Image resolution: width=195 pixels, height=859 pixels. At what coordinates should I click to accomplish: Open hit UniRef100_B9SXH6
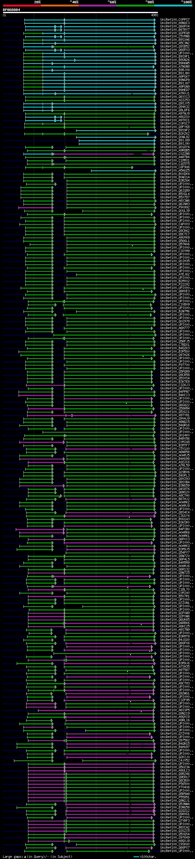pos(175,40)
